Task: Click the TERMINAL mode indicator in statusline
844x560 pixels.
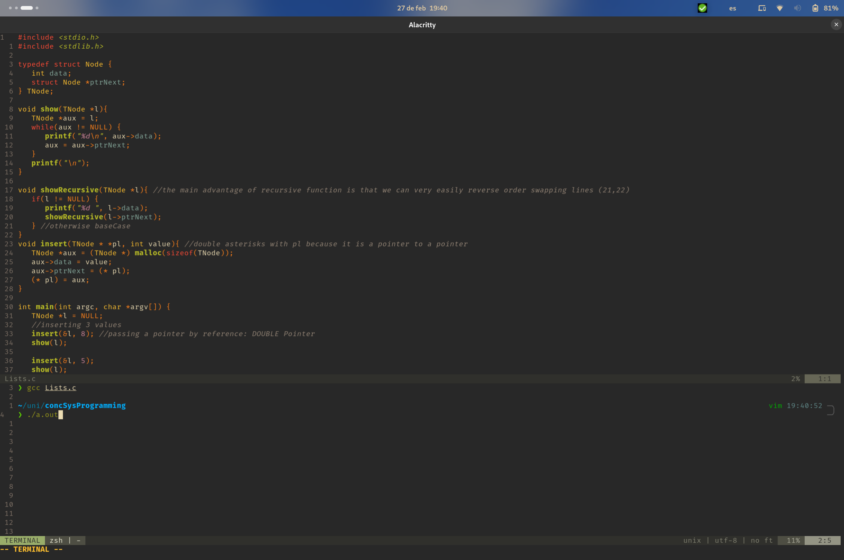Action: click(22, 540)
